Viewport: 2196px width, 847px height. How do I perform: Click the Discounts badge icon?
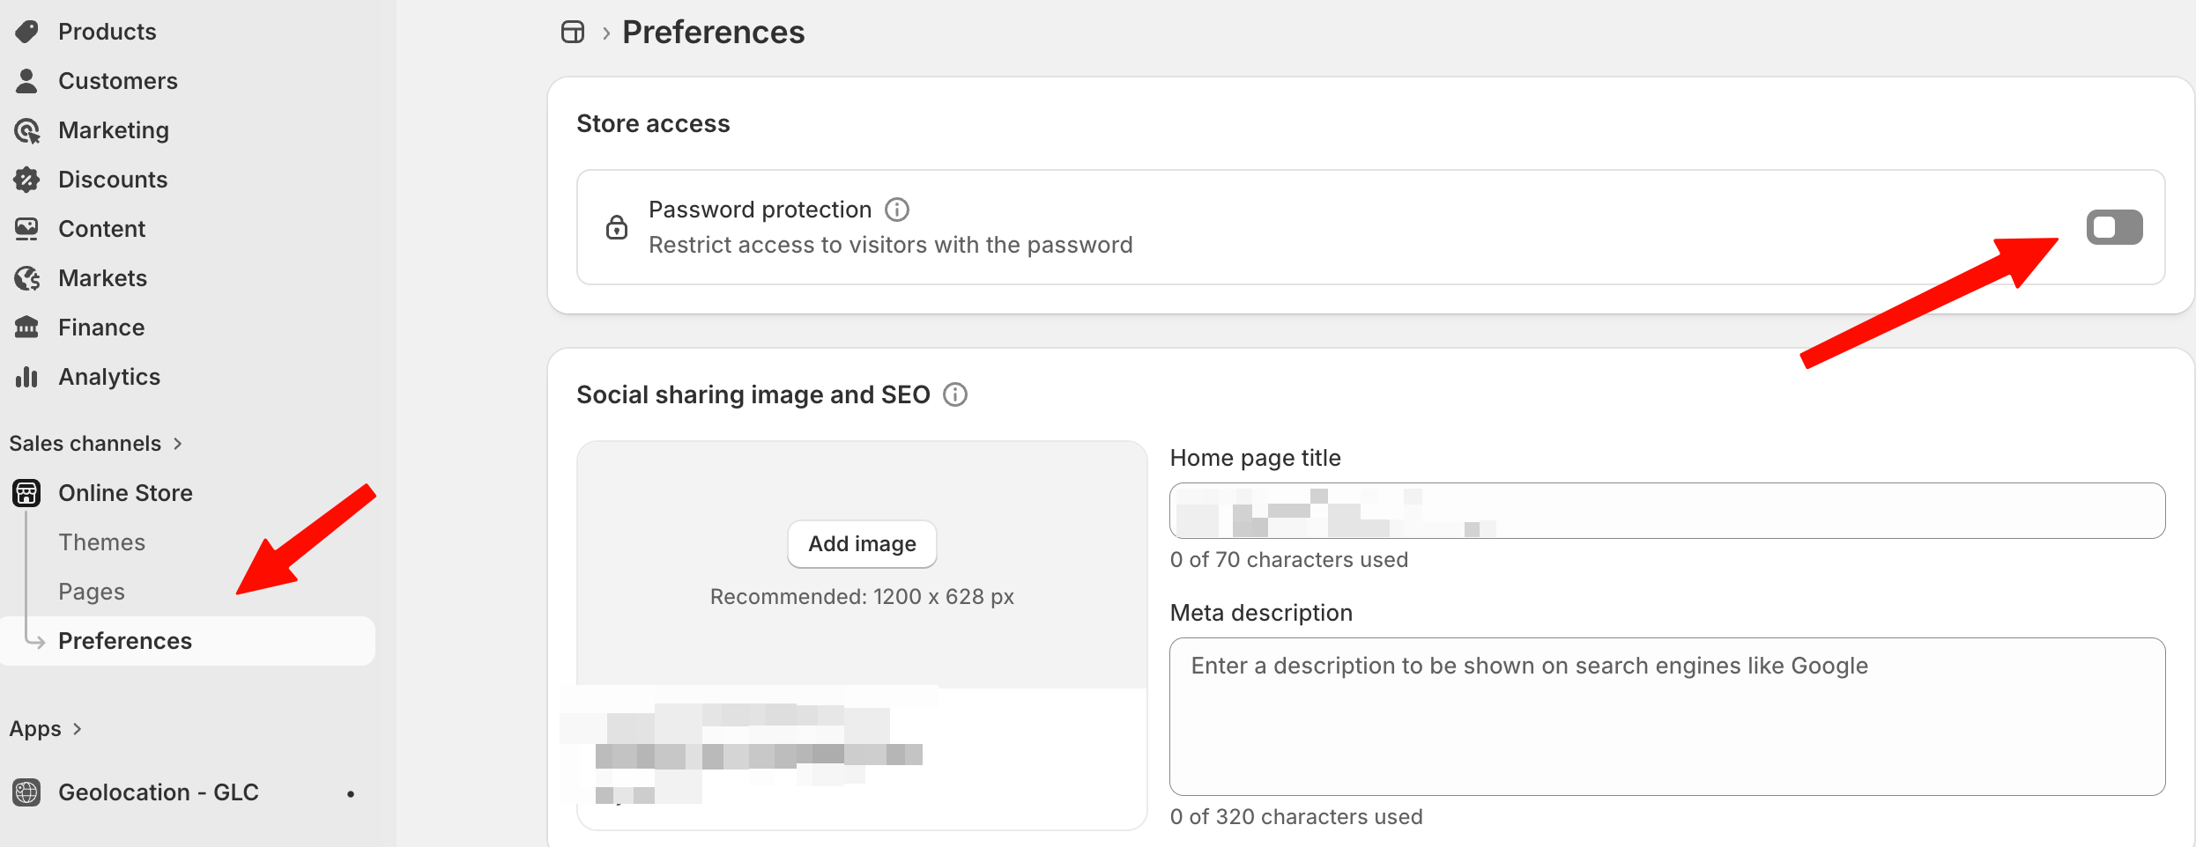pyautogui.click(x=26, y=180)
